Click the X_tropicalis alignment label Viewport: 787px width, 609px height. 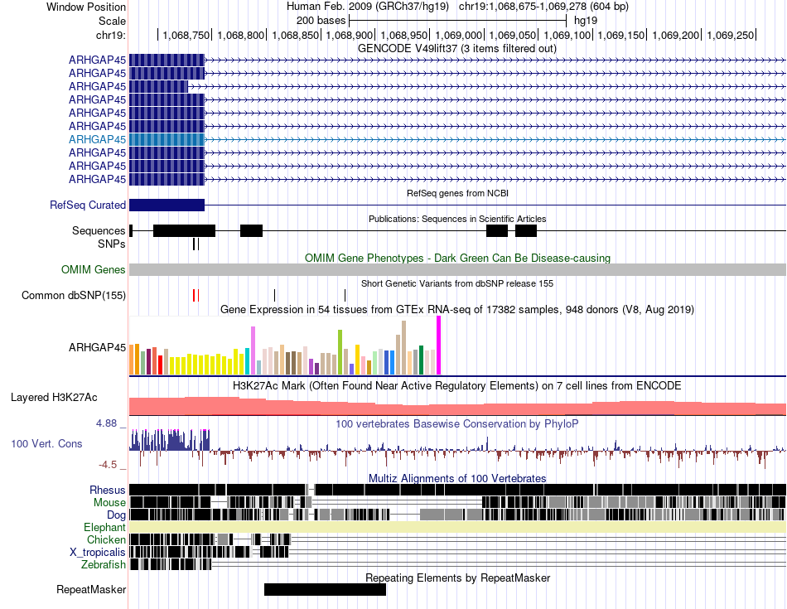pos(98,553)
